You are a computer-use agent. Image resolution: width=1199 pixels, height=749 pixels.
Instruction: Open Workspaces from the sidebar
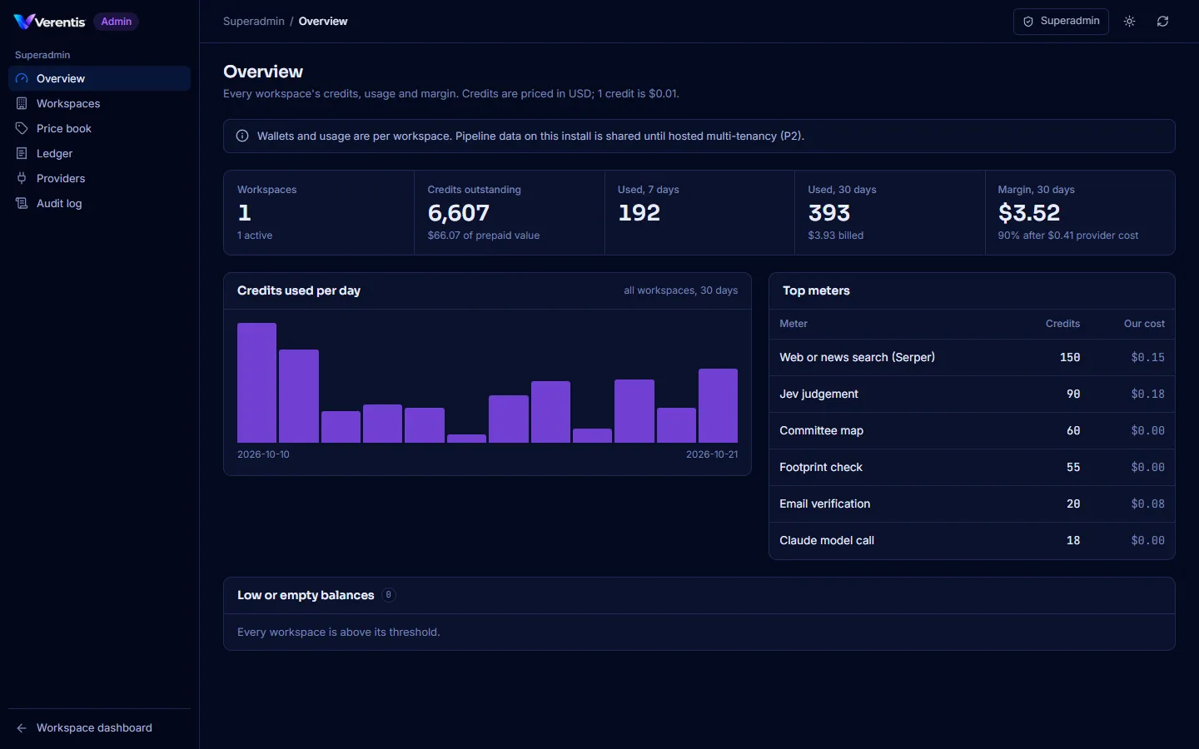coord(99,103)
